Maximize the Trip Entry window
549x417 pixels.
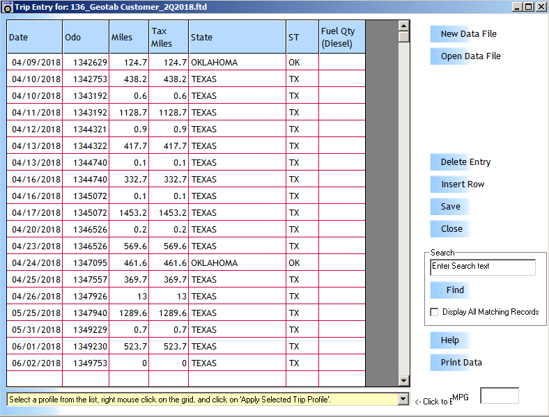(x=529, y=7)
